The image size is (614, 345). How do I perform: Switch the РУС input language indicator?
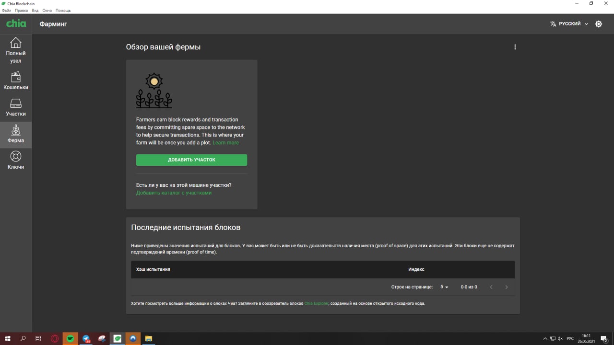point(570,339)
